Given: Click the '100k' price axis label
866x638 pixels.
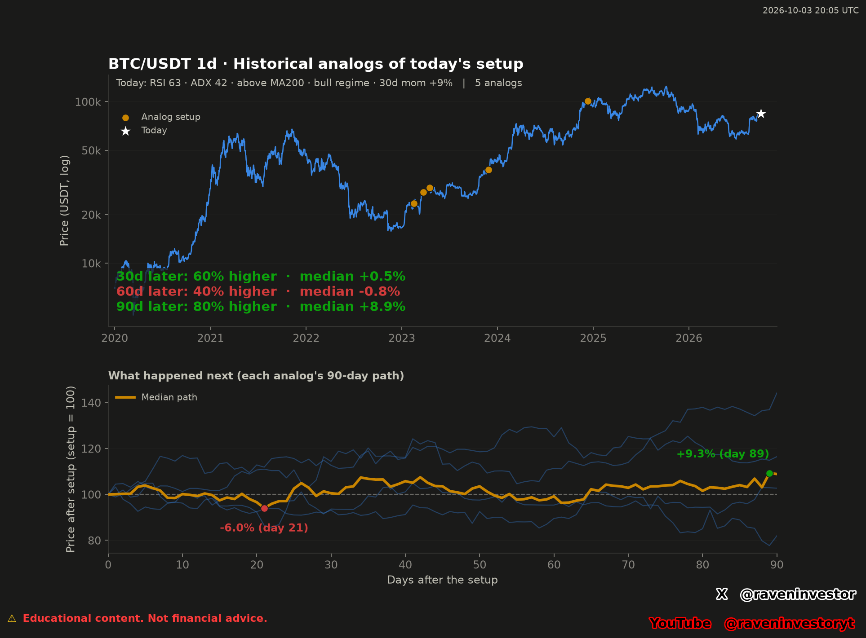Looking at the screenshot, I should 88,102.
